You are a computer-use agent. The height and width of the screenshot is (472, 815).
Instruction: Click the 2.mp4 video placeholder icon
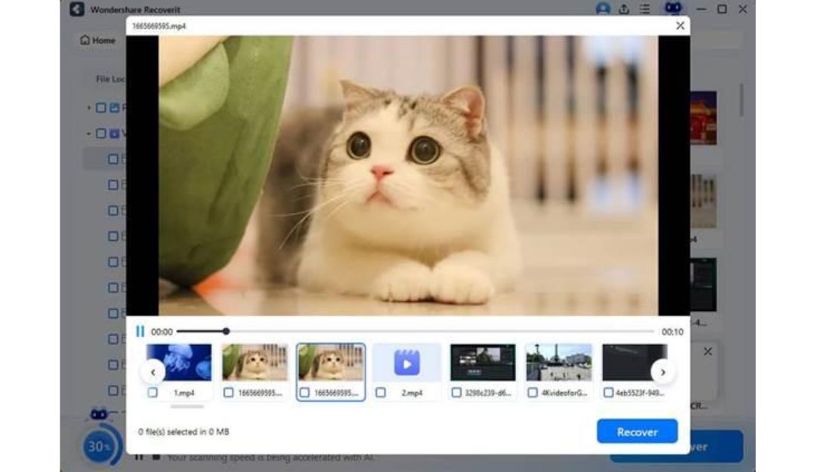(x=406, y=362)
